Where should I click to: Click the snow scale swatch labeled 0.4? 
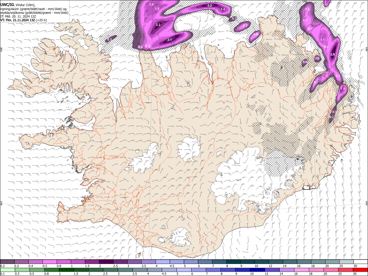click(x=35, y=262)
